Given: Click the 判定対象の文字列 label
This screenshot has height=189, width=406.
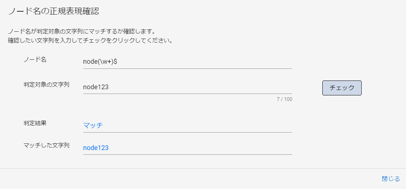Looking at the screenshot, I should point(46,85).
